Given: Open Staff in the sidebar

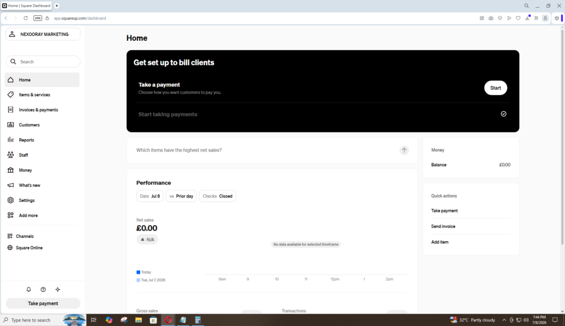Looking at the screenshot, I should [x=42, y=155].
